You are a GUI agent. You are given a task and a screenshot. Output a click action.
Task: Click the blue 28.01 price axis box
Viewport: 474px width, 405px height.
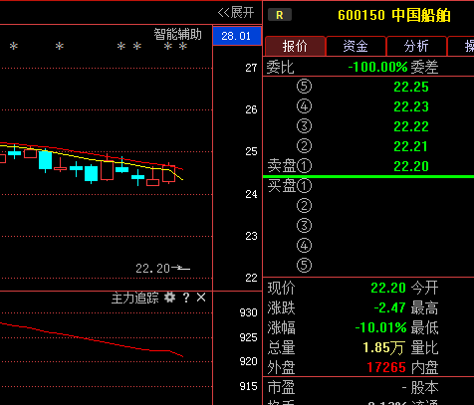[237, 36]
